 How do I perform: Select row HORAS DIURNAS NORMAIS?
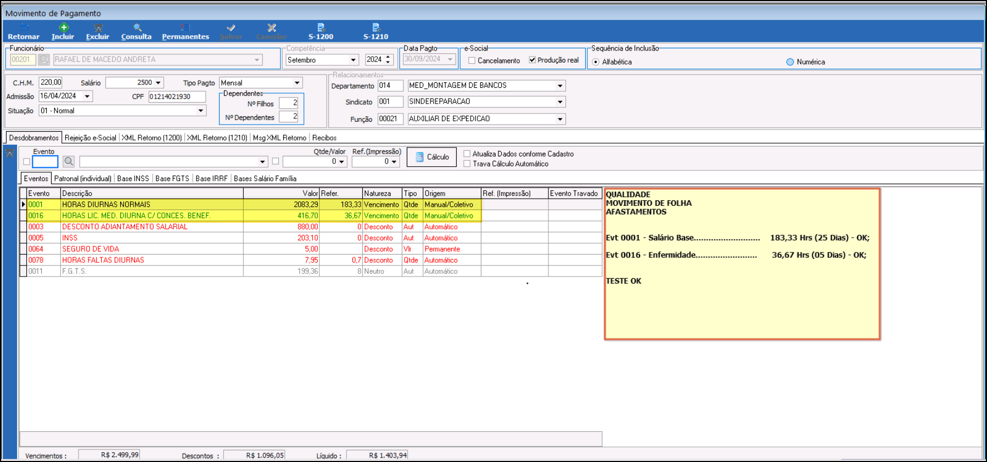coord(311,205)
